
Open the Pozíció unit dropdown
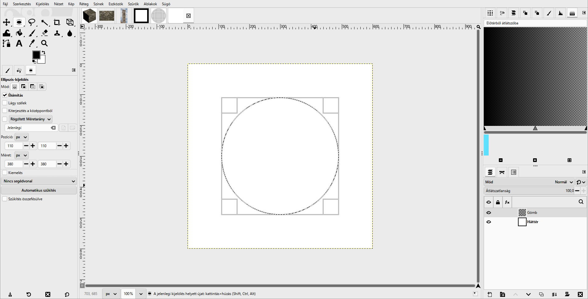(22, 137)
